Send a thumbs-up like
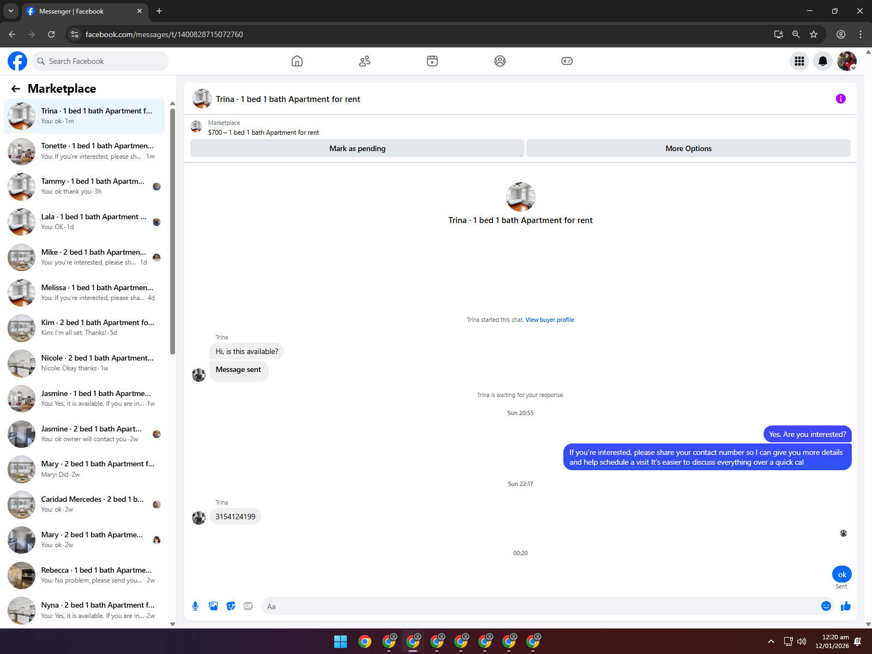Screen dimensions: 872x654 [846, 606]
